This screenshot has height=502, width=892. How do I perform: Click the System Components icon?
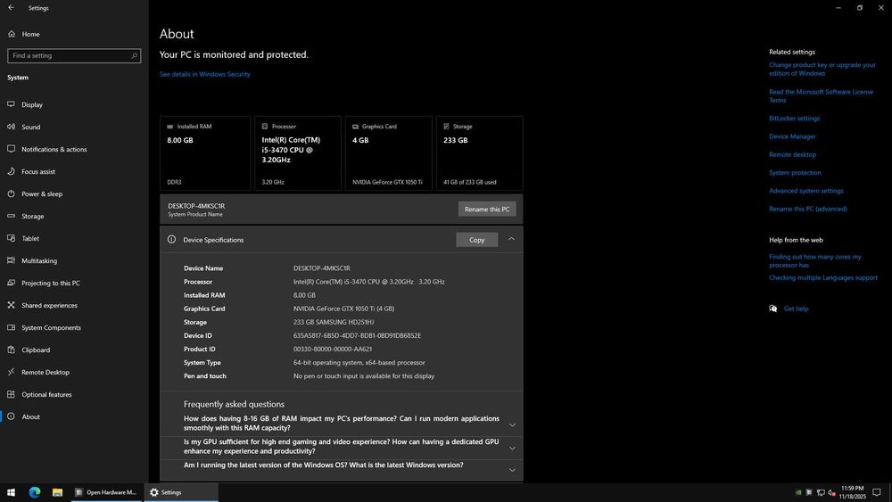tap(11, 327)
